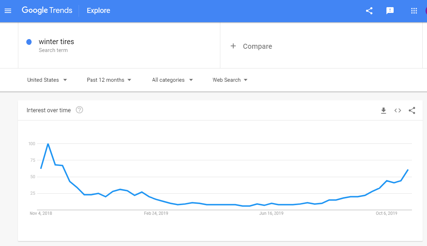Screen dimensions: 427x246
Task: Open the Interest over time help tooltip
Action: (x=79, y=110)
